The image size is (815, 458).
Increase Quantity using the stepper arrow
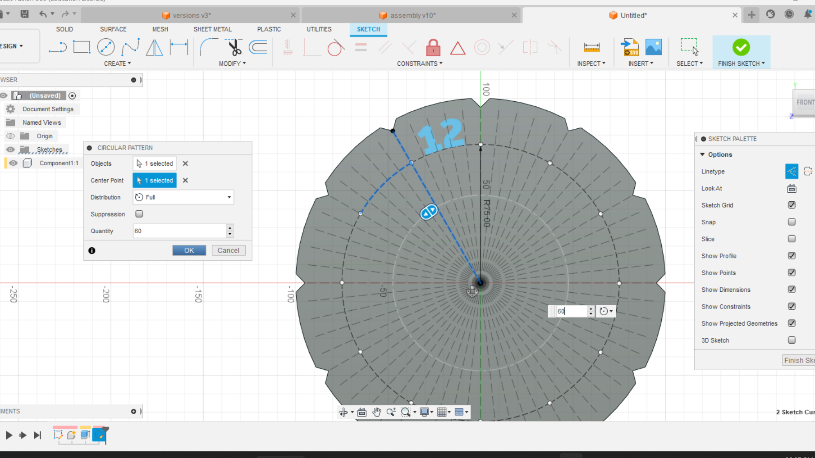229,228
